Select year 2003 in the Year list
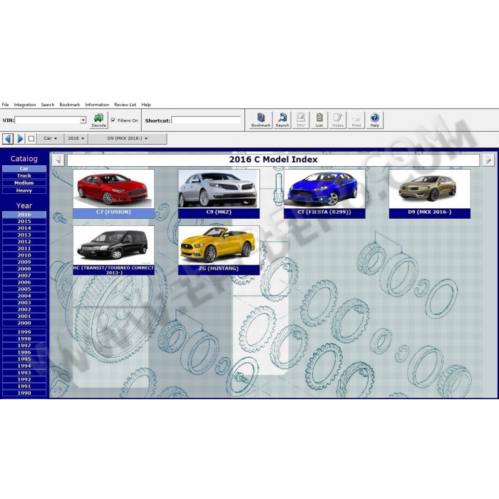This screenshot has height=499, width=499. [24, 303]
